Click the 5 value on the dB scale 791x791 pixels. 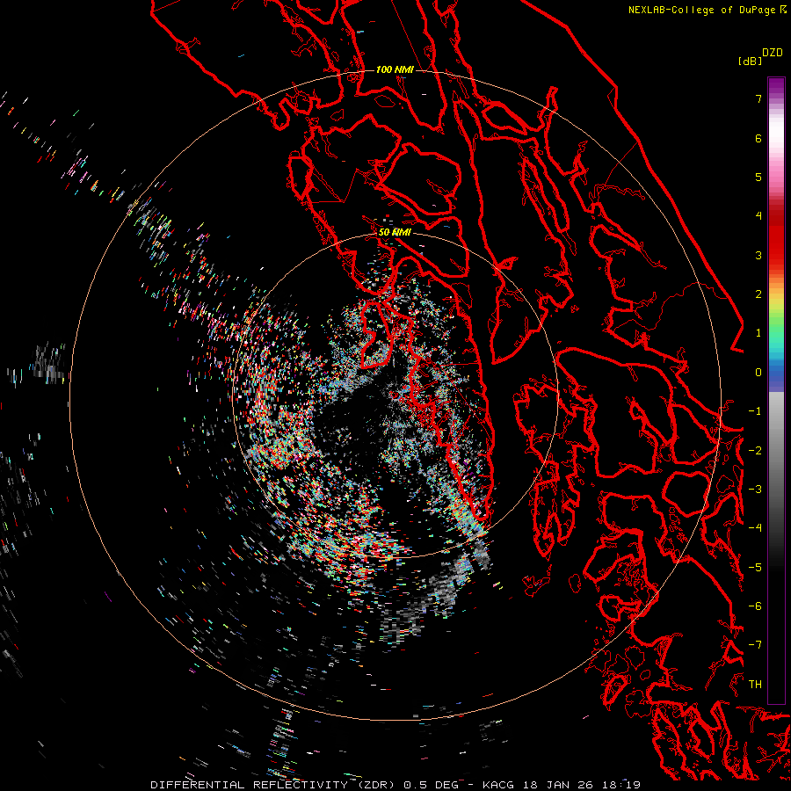(x=758, y=177)
